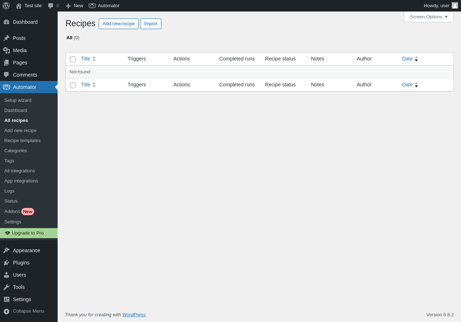
Task: Tick the select-all checkbox in table header
Action: coord(73,59)
